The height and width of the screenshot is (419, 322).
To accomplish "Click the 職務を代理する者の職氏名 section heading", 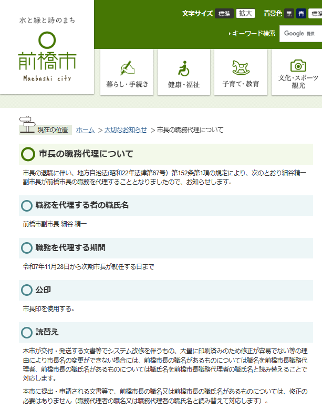I will (x=82, y=205).
